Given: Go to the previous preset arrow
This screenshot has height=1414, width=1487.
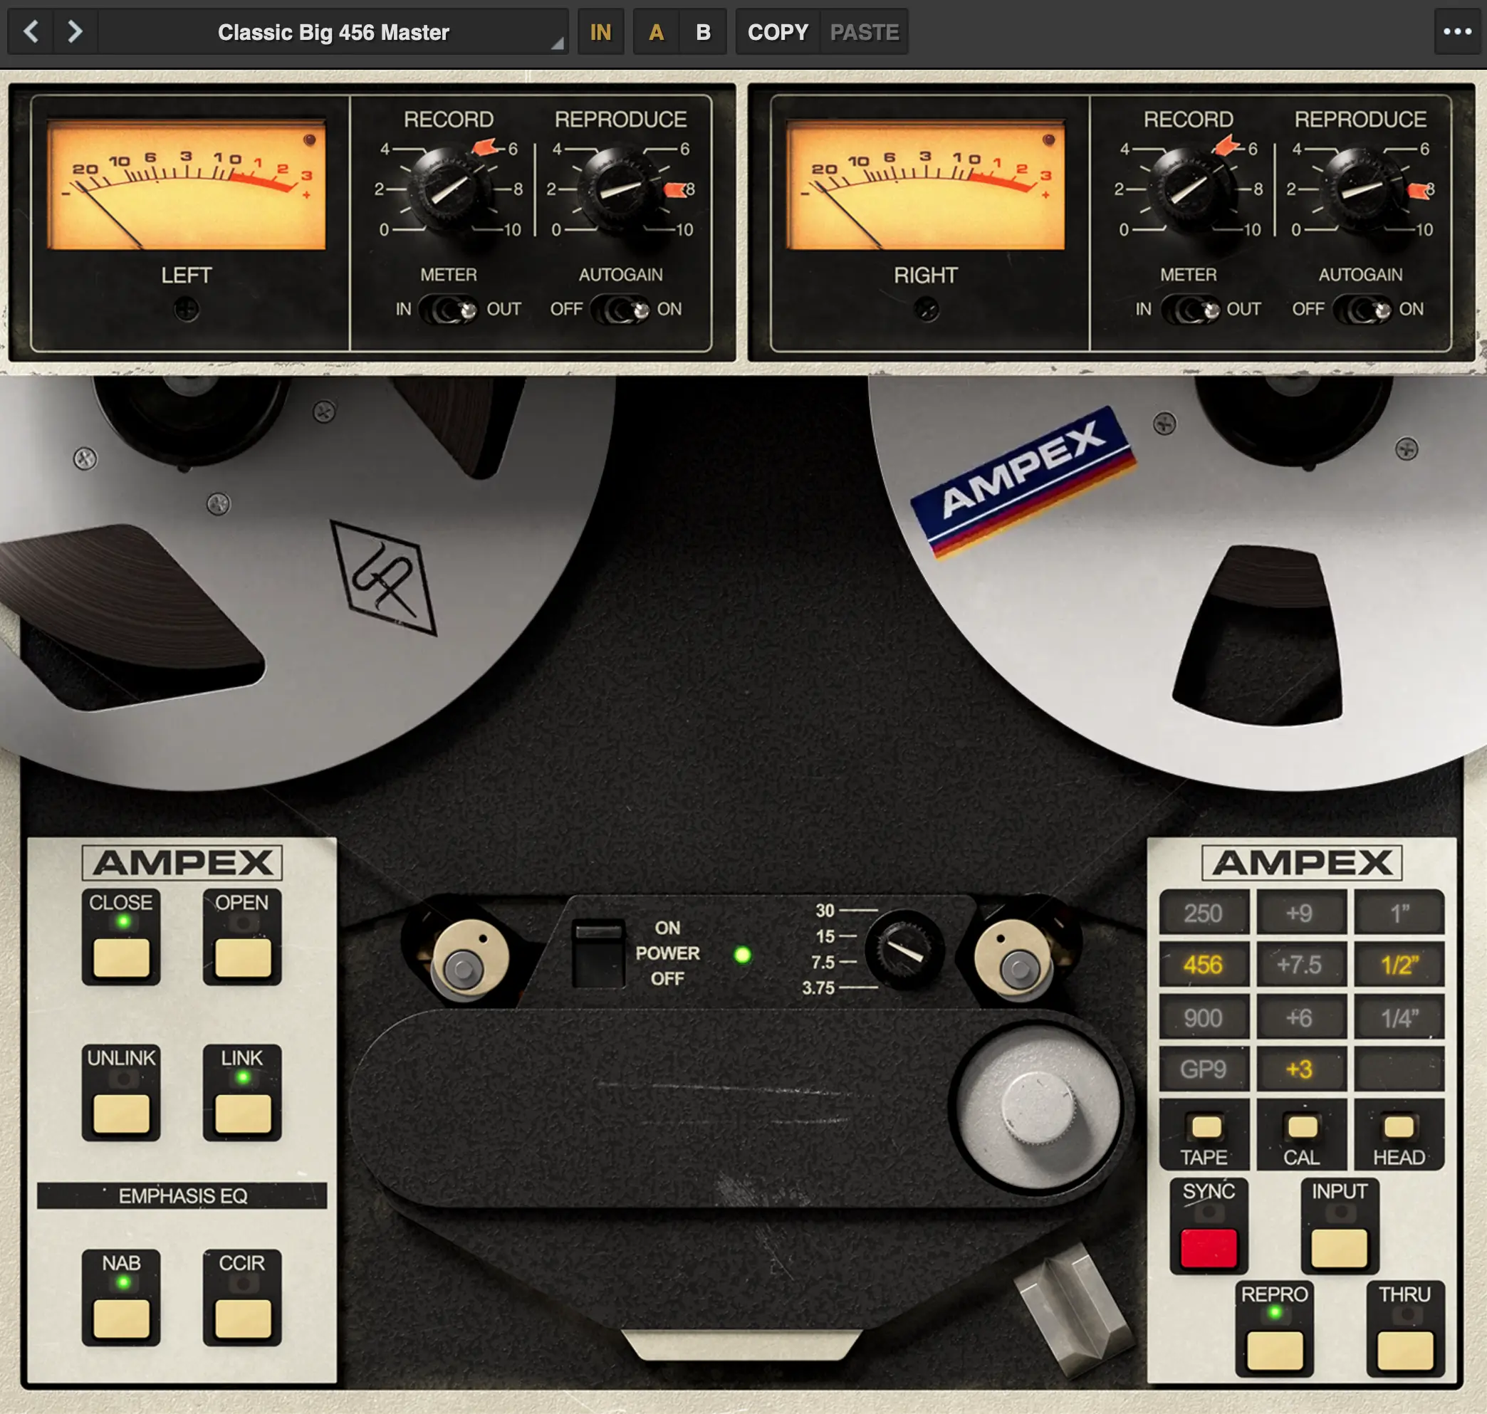Looking at the screenshot, I should coord(31,31).
